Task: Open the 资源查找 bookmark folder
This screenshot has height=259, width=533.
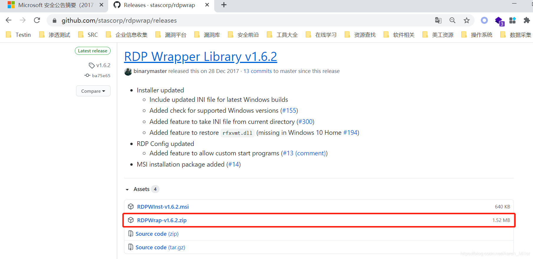Action: (x=360, y=35)
